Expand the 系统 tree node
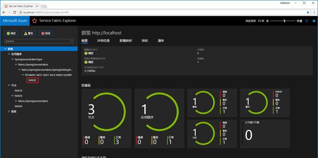The width and height of the screenshot is (318, 158). (9, 111)
